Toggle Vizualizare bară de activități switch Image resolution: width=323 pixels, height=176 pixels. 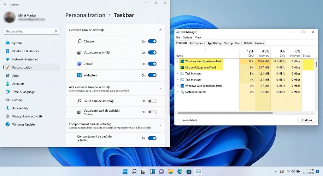coord(152,112)
